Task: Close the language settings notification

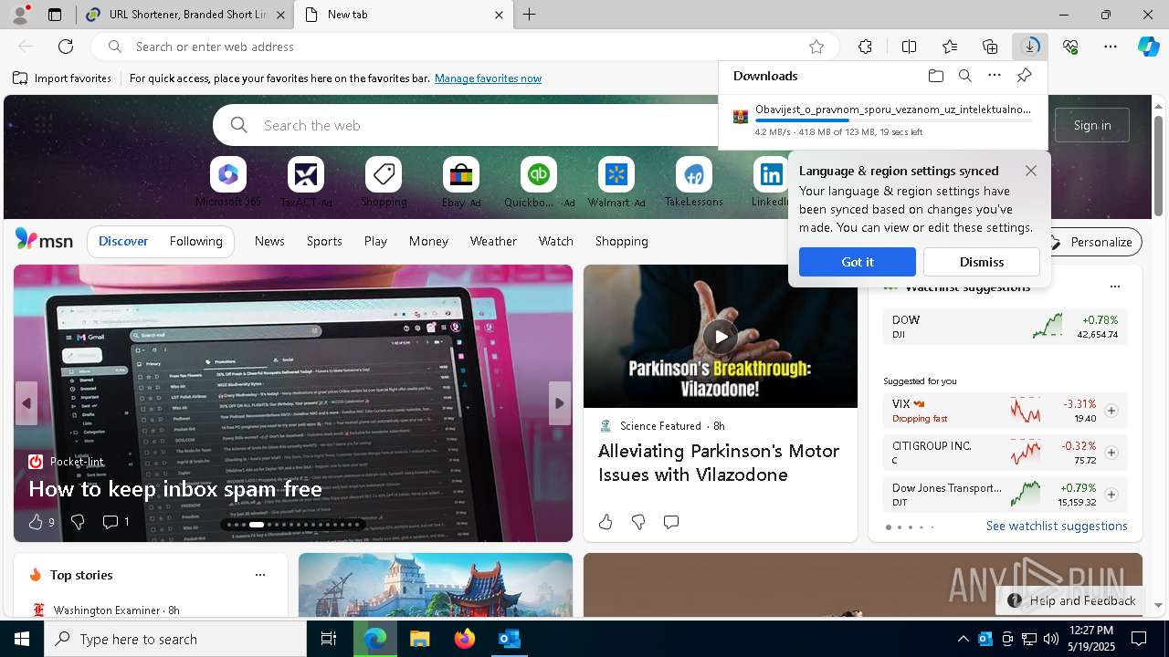Action: 1031,171
